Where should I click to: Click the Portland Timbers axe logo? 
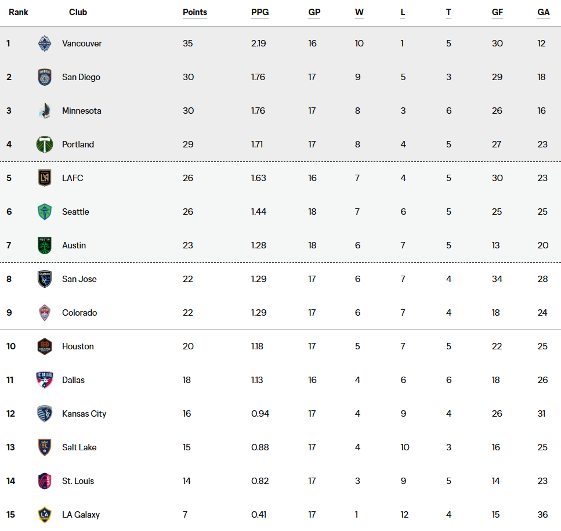point(45,145)
